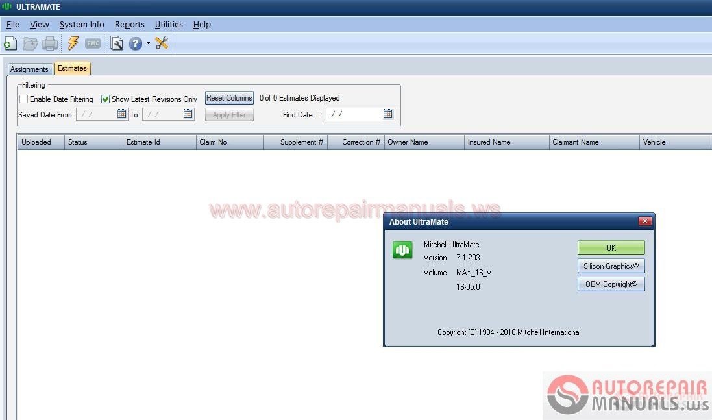Screen dimensions: 712x420
Task: Open the Utilities menu
Action: (x=169, y=25)
